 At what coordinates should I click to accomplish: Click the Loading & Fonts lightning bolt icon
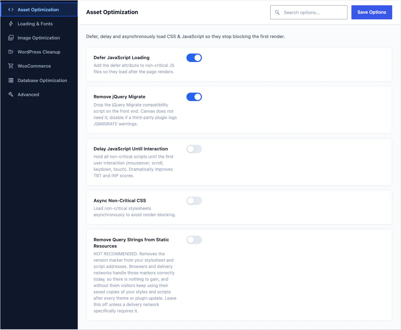pyautogui.click(x=11, y=24)
